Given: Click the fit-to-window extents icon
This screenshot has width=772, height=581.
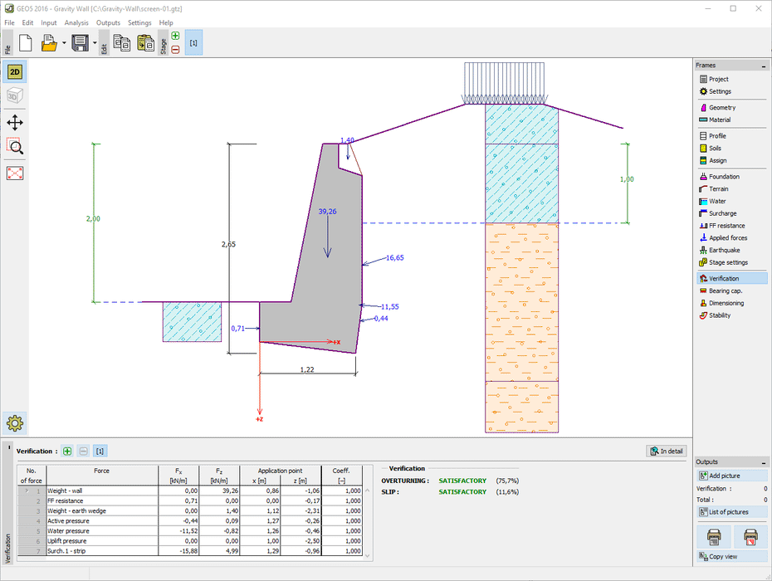Looking at the screenshot, I should click(15, 173).
